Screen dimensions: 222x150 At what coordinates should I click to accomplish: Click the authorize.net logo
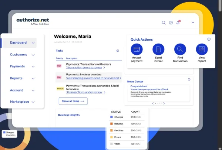click(x=33, y=21)
